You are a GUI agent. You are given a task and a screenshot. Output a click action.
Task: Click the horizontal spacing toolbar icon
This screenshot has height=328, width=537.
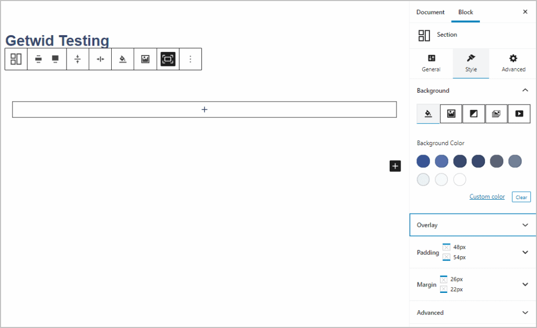[x=100, y=59]
